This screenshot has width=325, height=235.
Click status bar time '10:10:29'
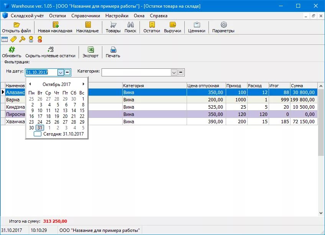click(39, 230)
